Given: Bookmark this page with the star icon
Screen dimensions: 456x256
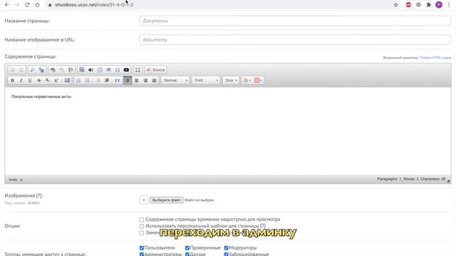Looking at the screenshot, I should pyautogui.click(x=396, y=5).
